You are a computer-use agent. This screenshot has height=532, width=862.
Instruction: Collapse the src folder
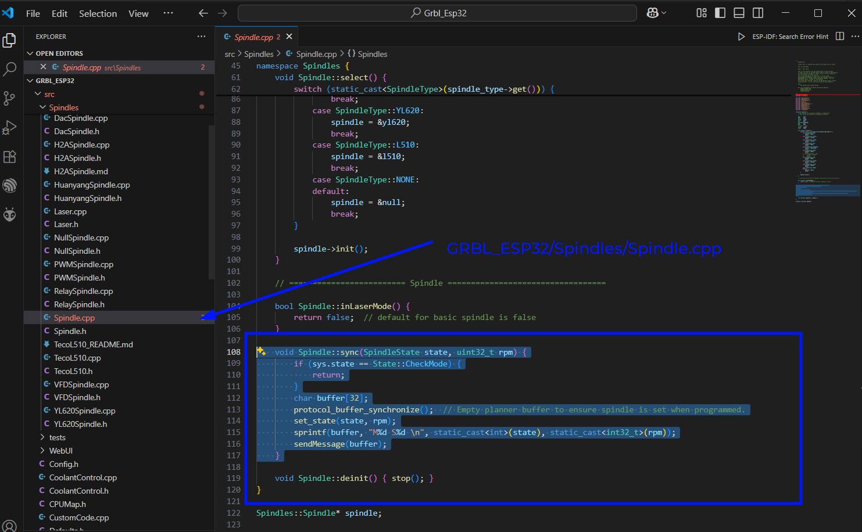click(x=49, y=94)
